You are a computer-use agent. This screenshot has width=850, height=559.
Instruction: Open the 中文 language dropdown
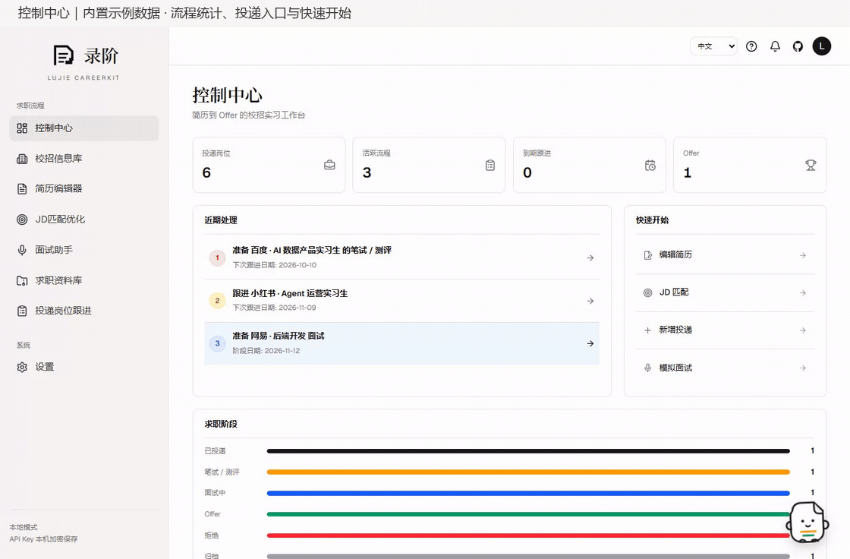tap(713, 46)
